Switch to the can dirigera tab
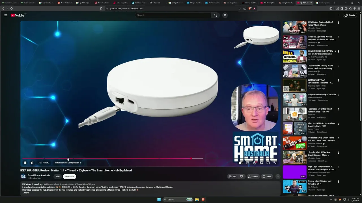This screenshot has width=362, height=203. 322,3
